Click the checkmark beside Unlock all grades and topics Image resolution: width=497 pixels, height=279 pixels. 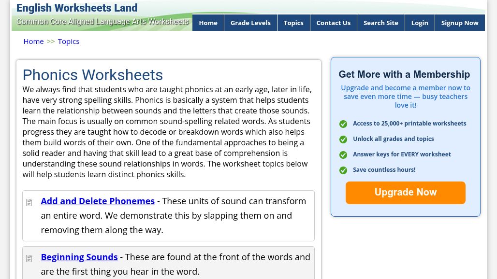pos(343,139)
